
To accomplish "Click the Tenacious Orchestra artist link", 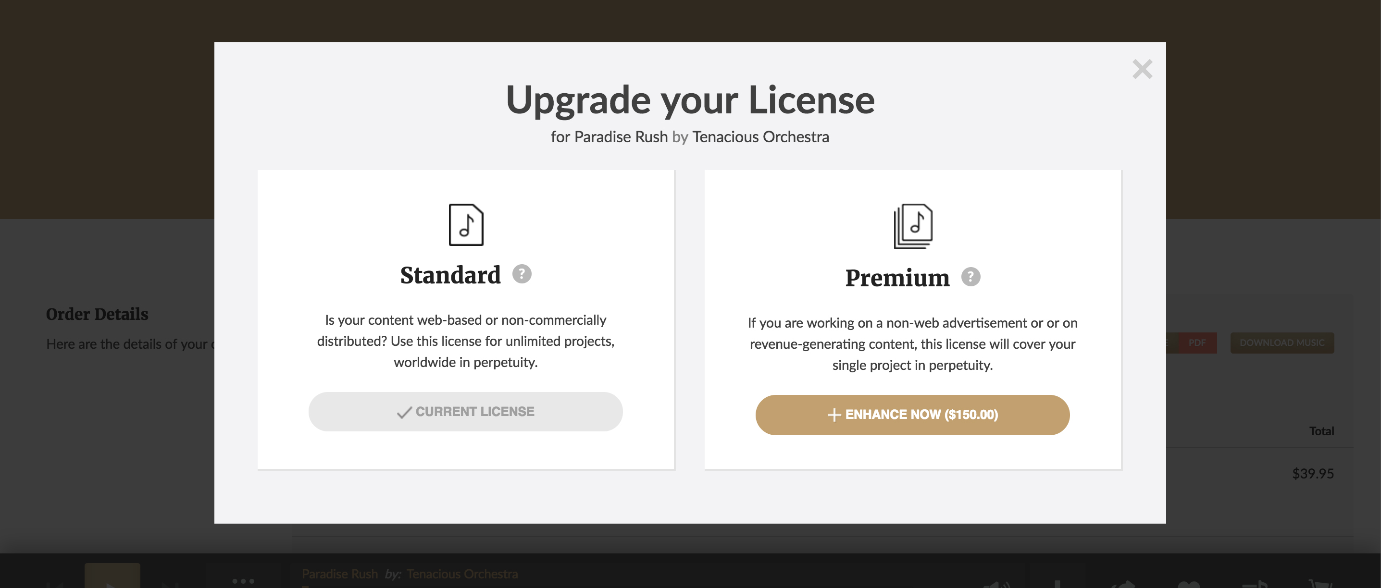I will (x=462, y=573).
